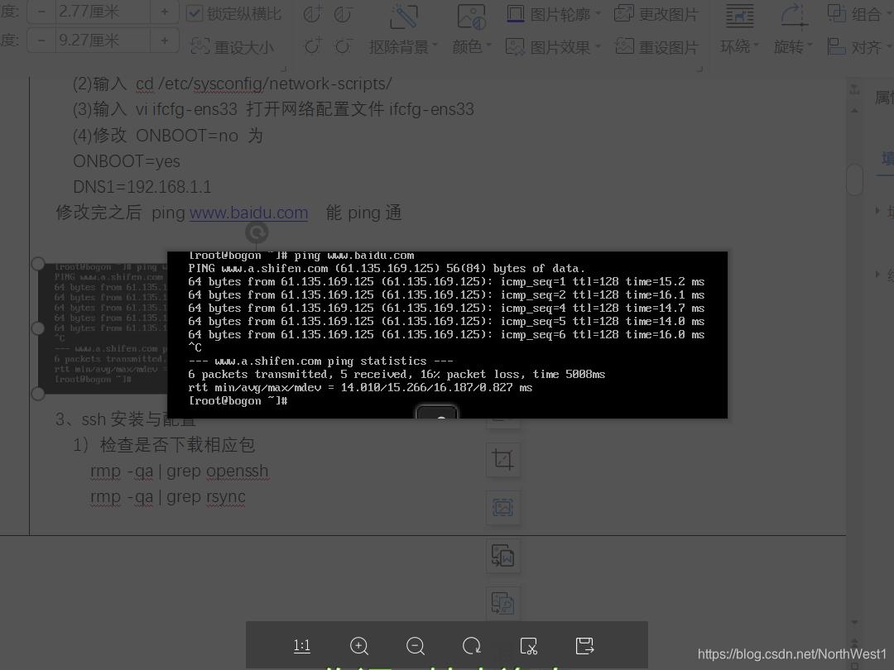Open the picture group dialog launcher arrow
This screenshot has width=894, height=670.
click(699, 69)
